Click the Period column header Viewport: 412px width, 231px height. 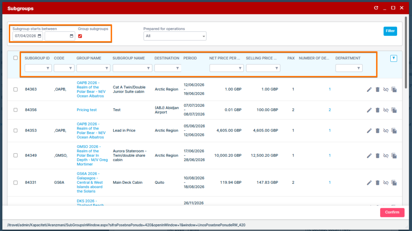pos(190,58)
